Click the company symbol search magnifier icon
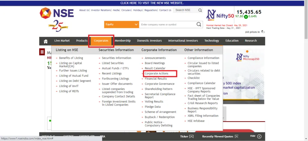The image size is (308, 141). (x=199, y=25)
